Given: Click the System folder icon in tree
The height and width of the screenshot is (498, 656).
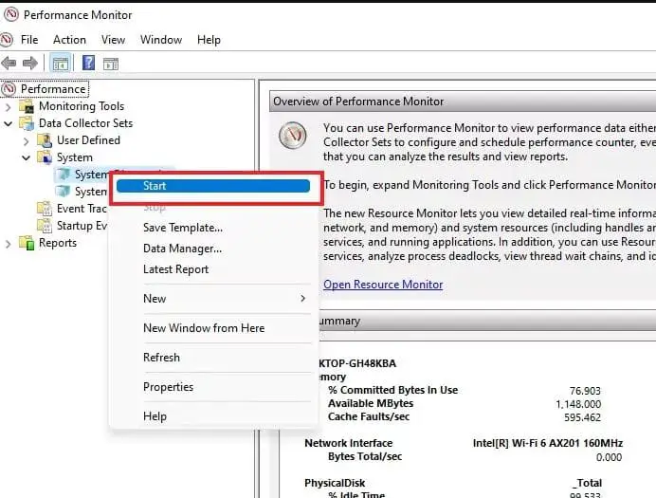Looking at the screenshot, I should [45, 157].
